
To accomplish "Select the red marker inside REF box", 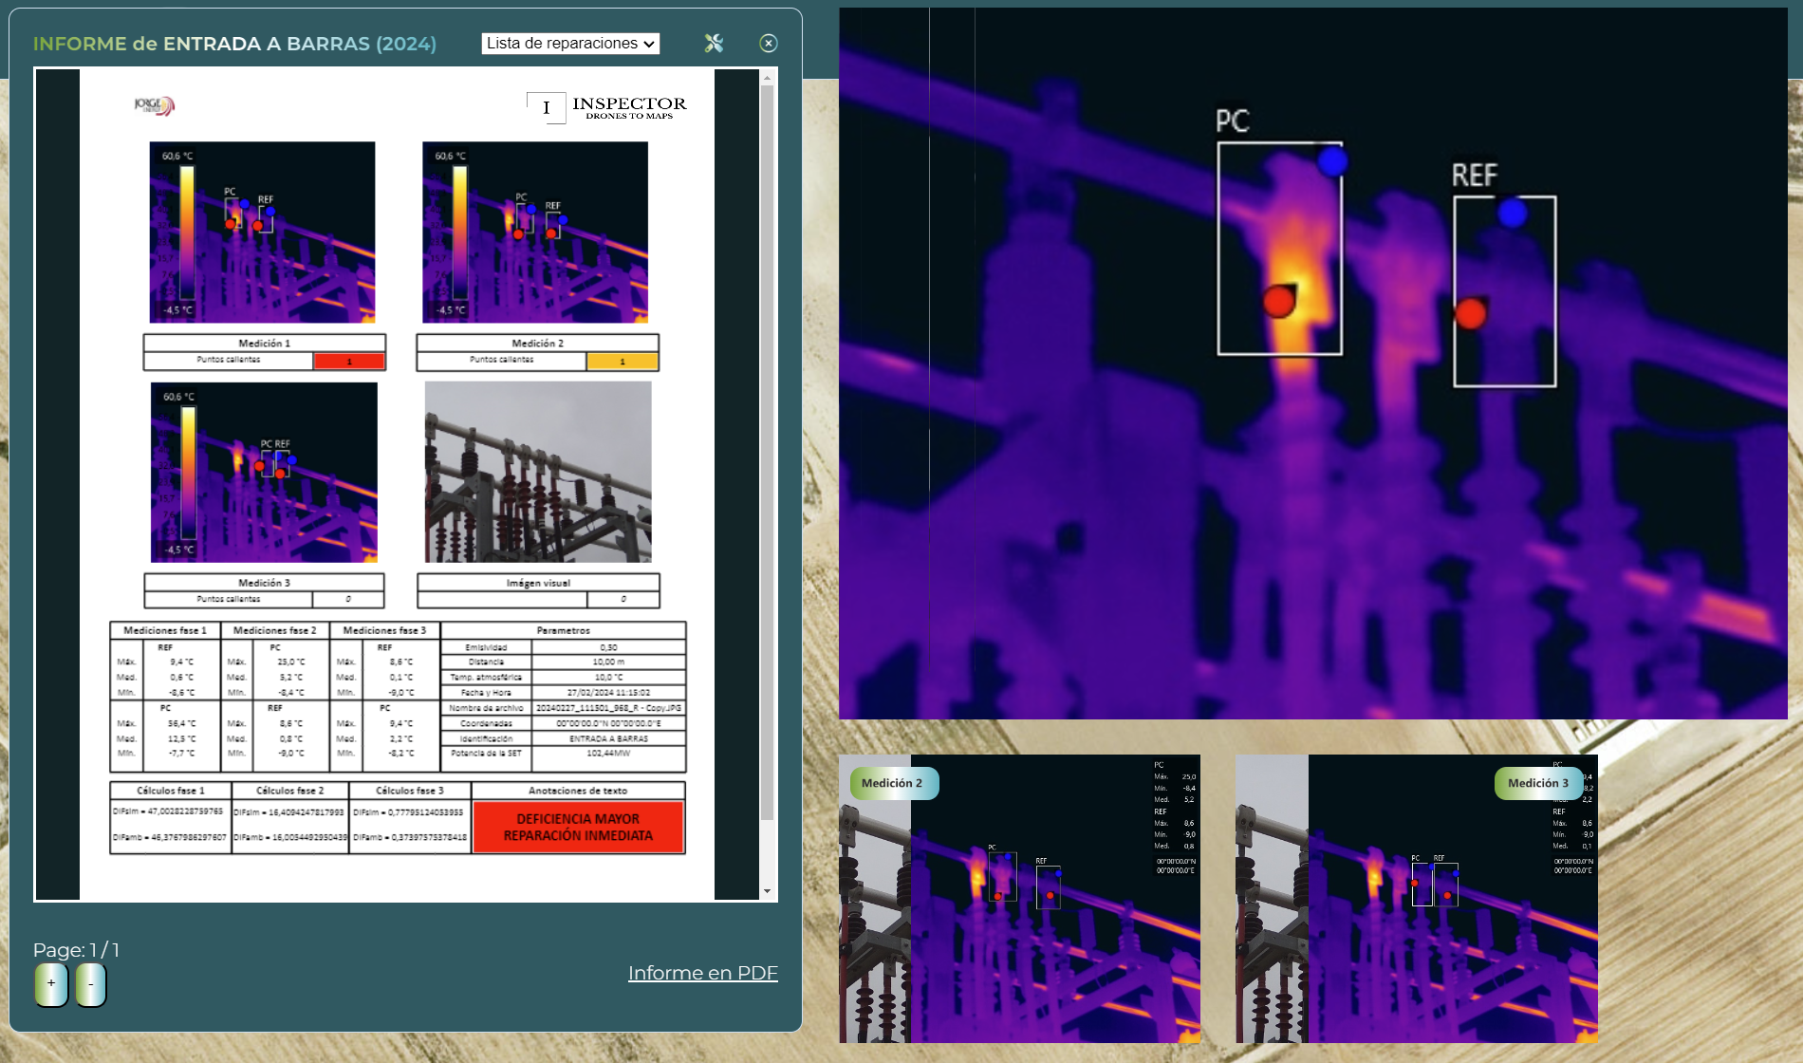I will pos(1470,313).
